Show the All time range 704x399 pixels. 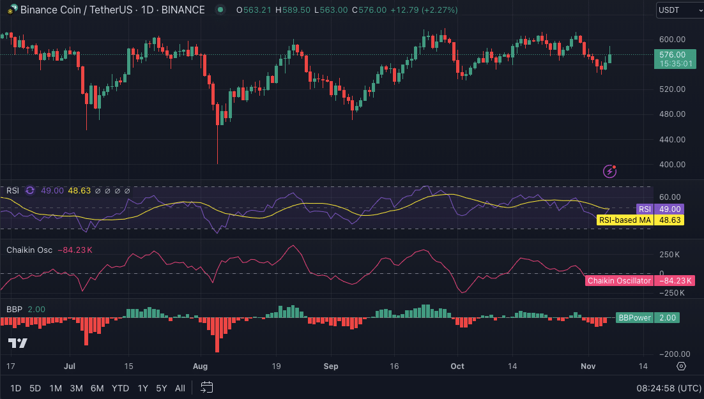click(x=180, y=388)
